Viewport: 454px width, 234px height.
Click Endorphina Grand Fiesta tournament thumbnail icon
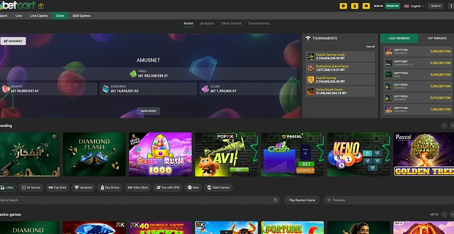coord(311,68)
